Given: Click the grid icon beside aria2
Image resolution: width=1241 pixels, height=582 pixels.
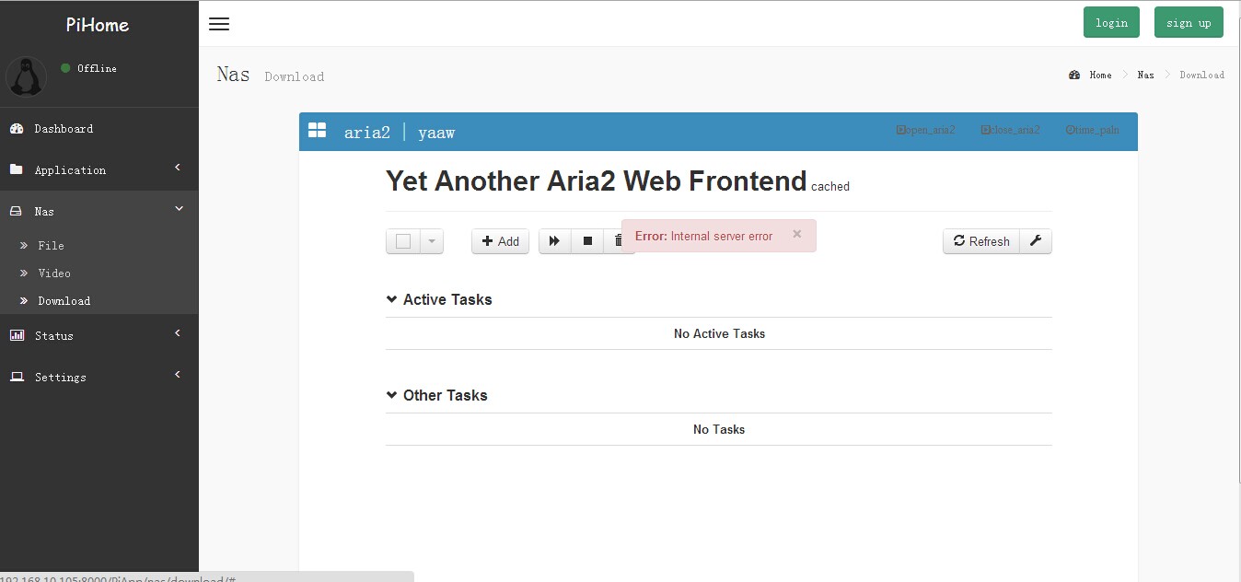Looking at the screenshot, I should click(x=317, y=131).
